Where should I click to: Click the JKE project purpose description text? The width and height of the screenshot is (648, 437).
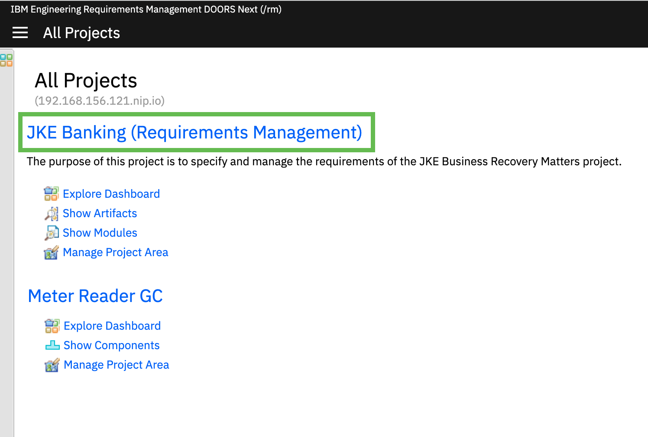point(324,162)
